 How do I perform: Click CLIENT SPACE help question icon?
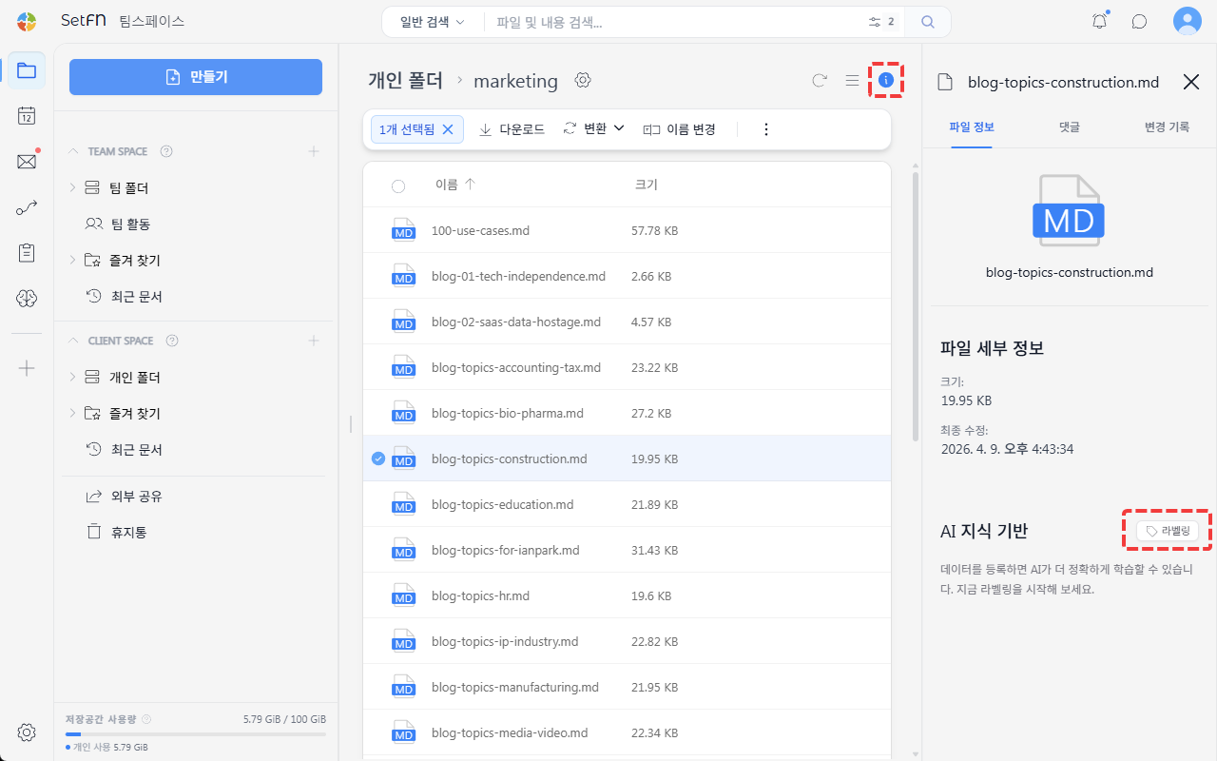pyautogui.click(x=172, y=341)
